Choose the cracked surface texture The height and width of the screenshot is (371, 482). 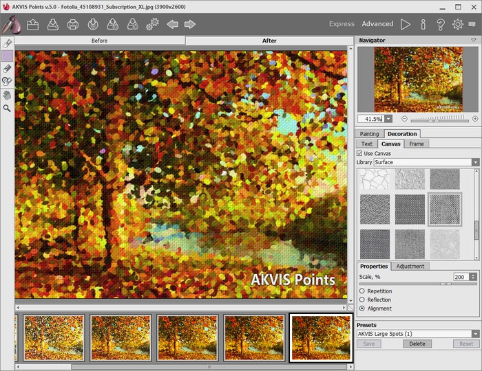pyautogui.click(x=375, y=179)
